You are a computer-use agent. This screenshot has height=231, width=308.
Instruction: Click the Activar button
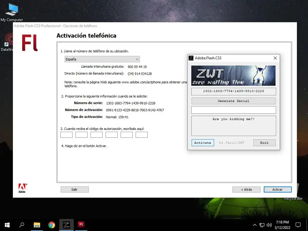coord(278,189)
